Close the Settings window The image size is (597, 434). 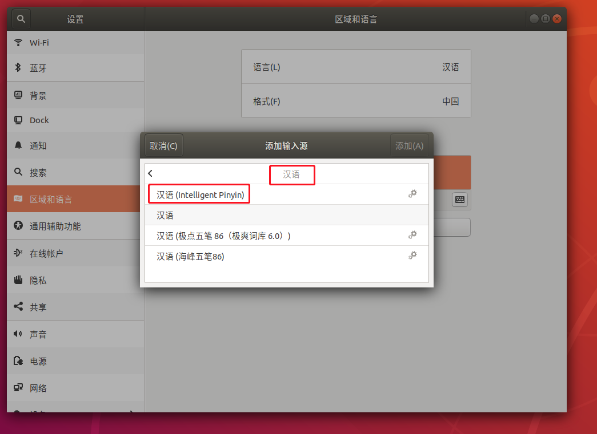click(557, 19)
